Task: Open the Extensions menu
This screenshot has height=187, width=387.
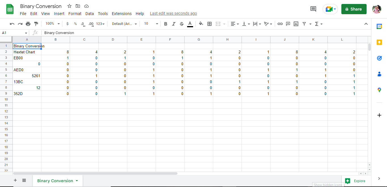Action: (x=122, y=14)
